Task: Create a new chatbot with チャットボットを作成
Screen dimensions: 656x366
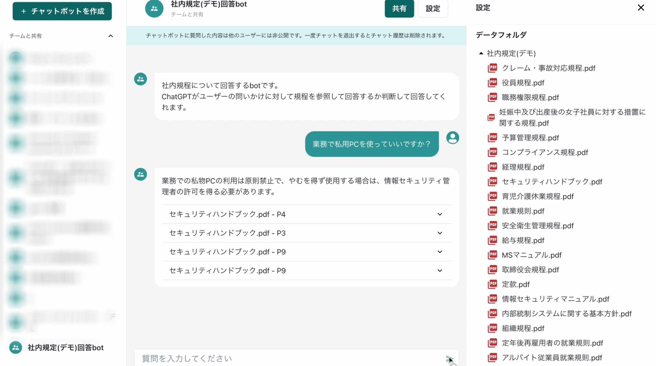Action: click(62, 11)
